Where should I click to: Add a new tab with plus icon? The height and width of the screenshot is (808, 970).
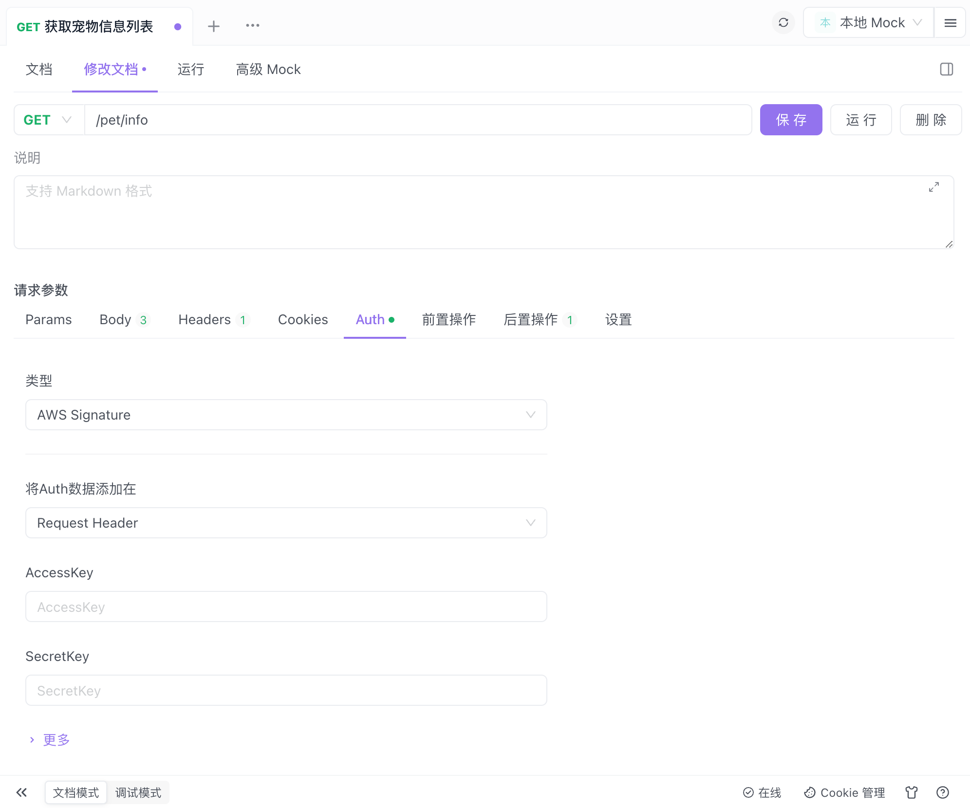213,26
